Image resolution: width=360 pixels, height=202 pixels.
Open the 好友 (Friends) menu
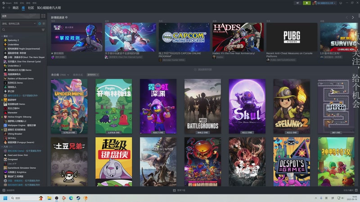click(22, 3)
